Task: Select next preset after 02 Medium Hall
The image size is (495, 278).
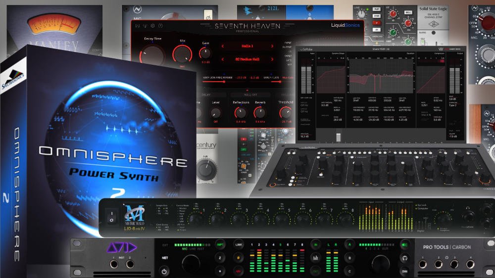Action: (x=272, y=59)
